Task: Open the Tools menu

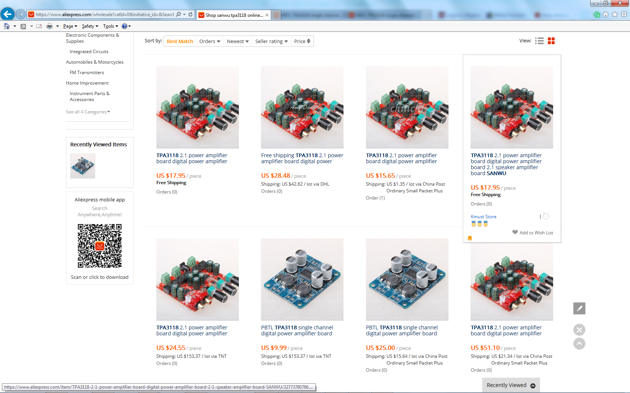Action: point(111,26)
